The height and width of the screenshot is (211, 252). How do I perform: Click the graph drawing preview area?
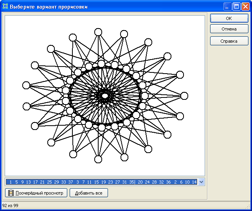105,96
